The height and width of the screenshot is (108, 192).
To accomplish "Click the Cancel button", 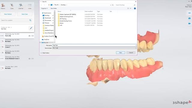I will click(x=131, y=53).
